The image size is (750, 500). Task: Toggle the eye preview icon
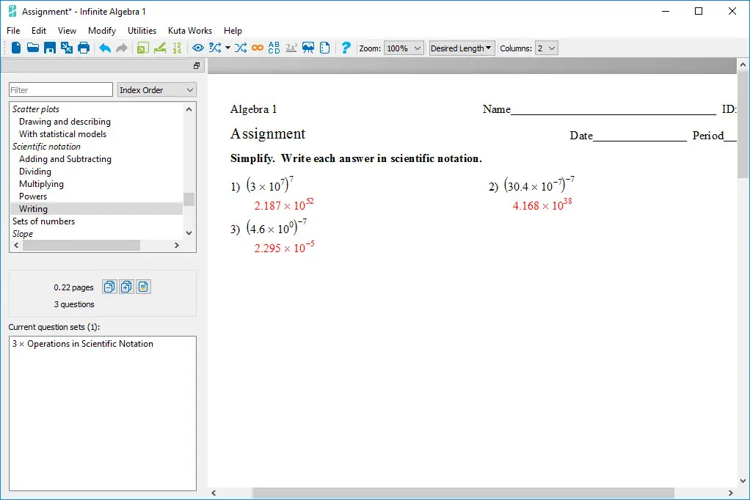click(x=197, y=48)
